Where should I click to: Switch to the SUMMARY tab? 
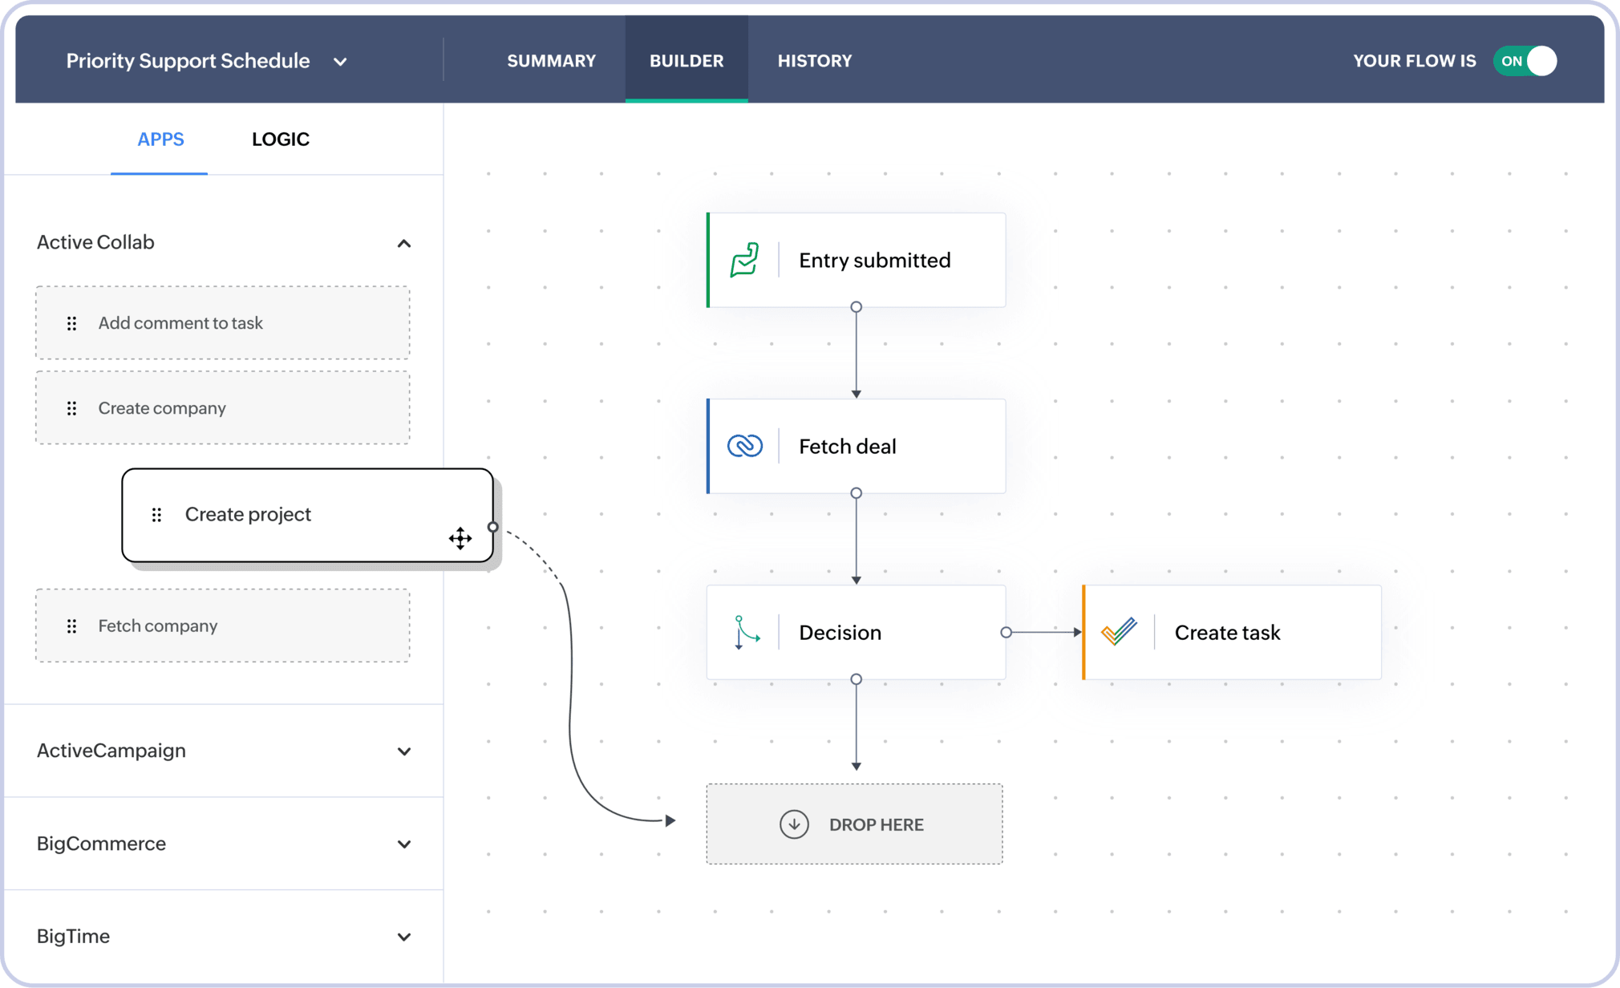(551, 60)
